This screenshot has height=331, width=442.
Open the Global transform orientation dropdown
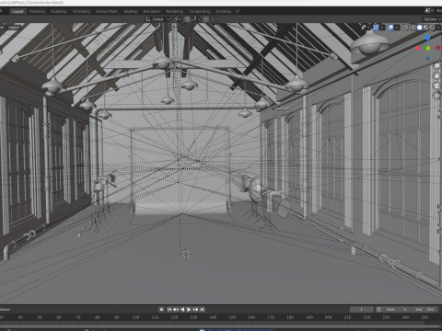pos(157,19)
